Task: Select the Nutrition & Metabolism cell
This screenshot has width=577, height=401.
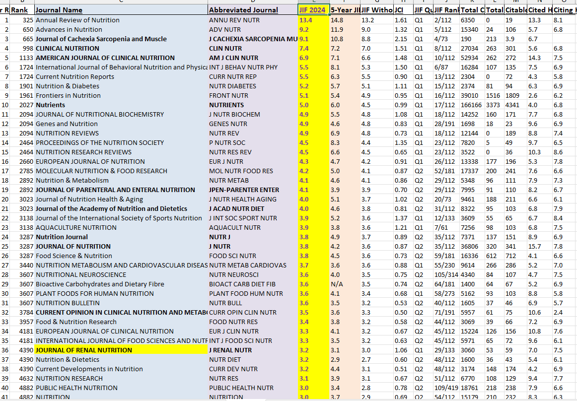Action: 121,181
